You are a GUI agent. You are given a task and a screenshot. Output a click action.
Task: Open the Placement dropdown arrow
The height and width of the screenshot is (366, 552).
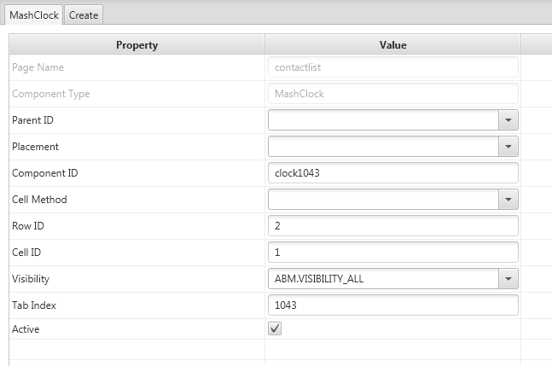[x=508, y=147]
